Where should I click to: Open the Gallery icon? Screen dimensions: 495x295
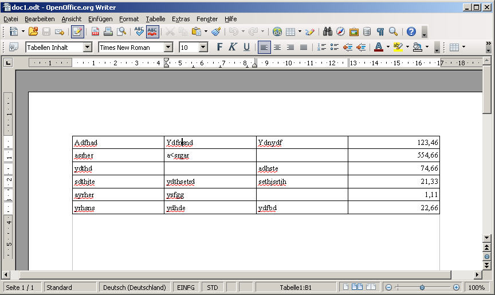pos(353,32)
